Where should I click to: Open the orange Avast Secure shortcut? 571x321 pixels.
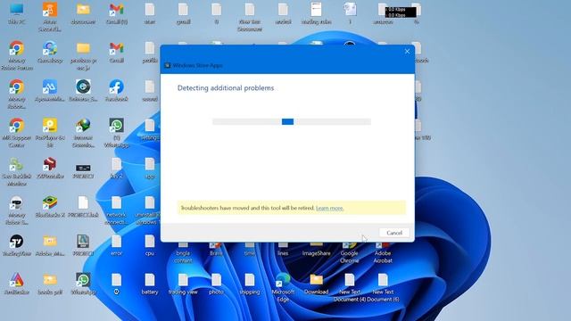[50, 16]
